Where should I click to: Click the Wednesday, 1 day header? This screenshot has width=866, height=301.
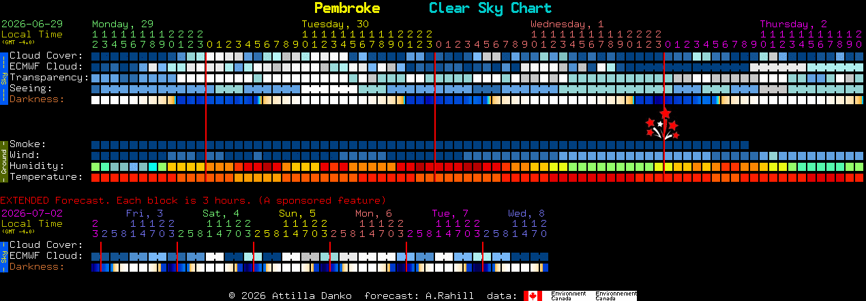[567, 24]
